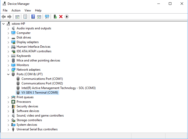Open the View menu

(x=28, y=10)
